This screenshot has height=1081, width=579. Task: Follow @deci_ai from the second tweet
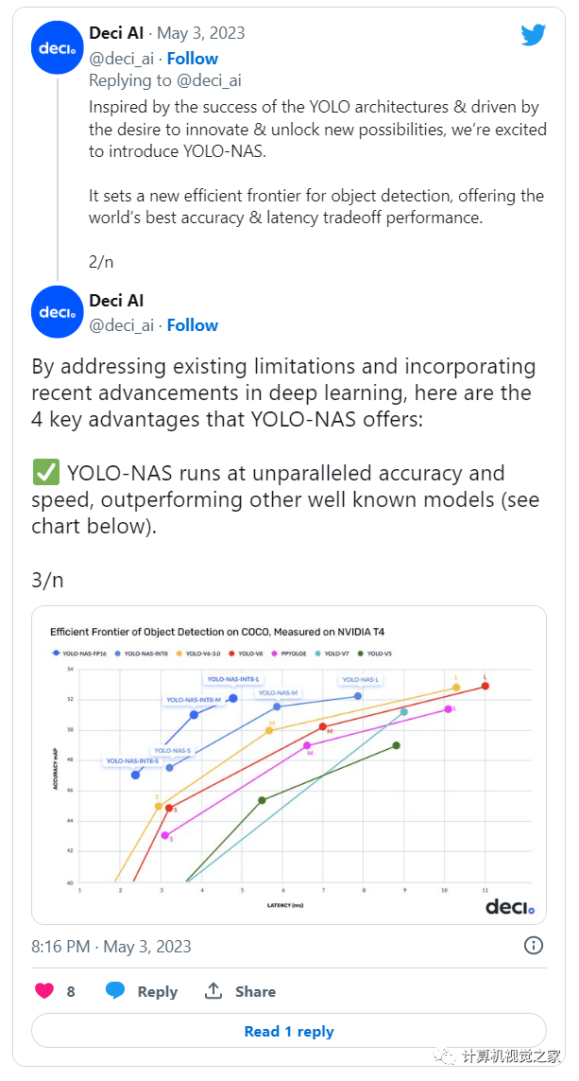(192, 324)
